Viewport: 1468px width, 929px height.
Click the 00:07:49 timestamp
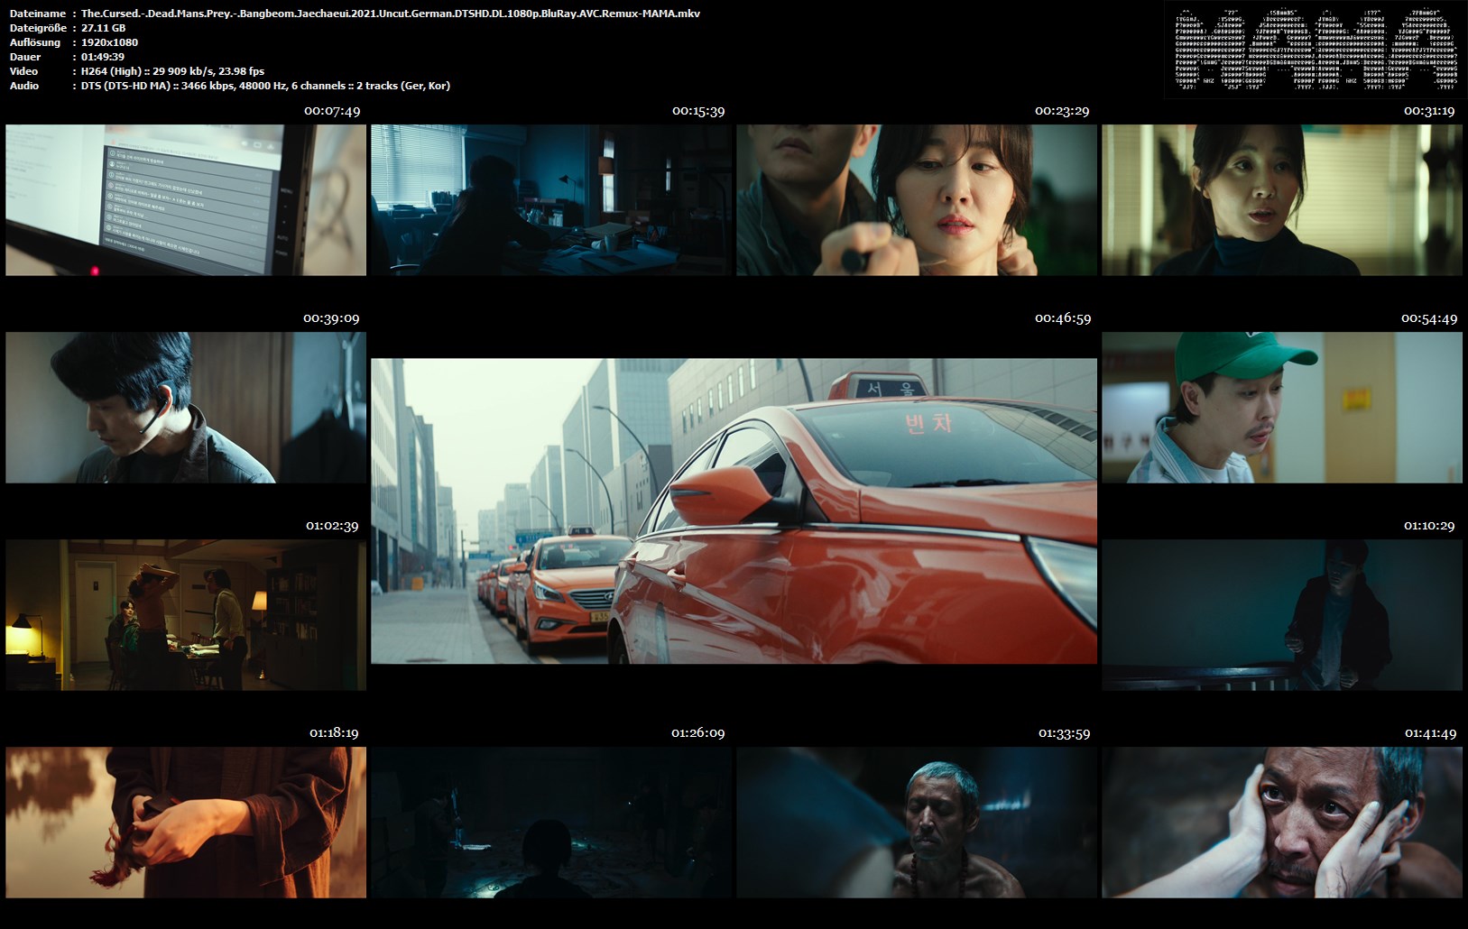[x=332, y=111]
